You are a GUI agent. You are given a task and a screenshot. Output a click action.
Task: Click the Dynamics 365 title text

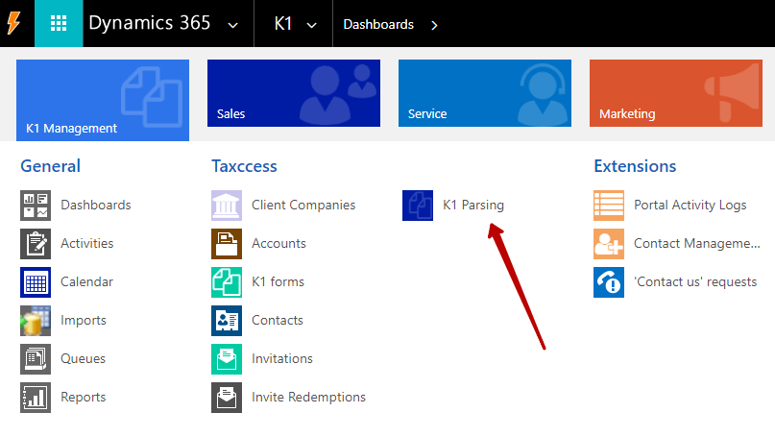click(x=149, y=23)
